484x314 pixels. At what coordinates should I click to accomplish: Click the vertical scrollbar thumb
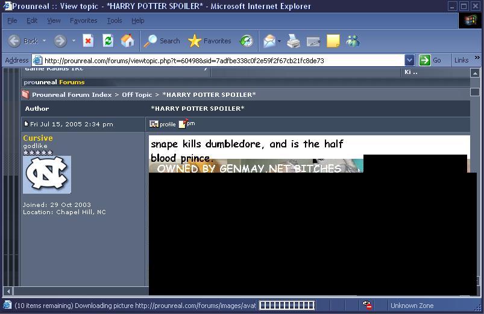pos(475,92)
